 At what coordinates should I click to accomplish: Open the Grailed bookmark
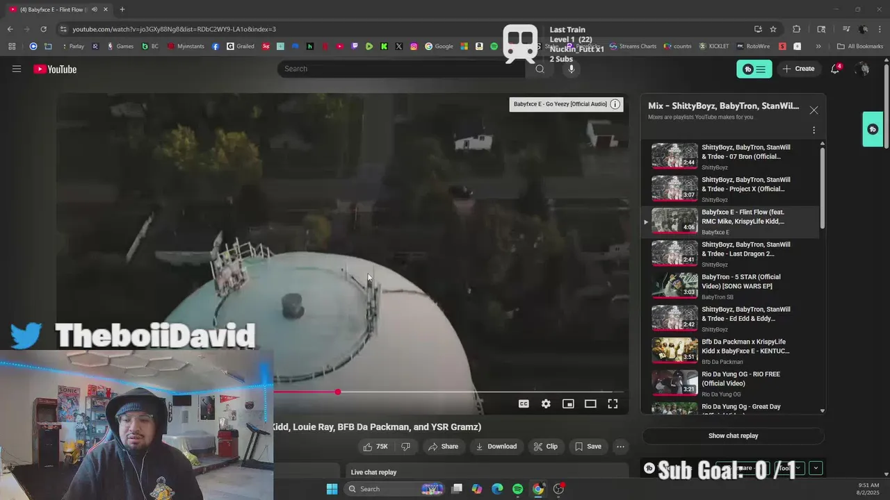(241, 47)
